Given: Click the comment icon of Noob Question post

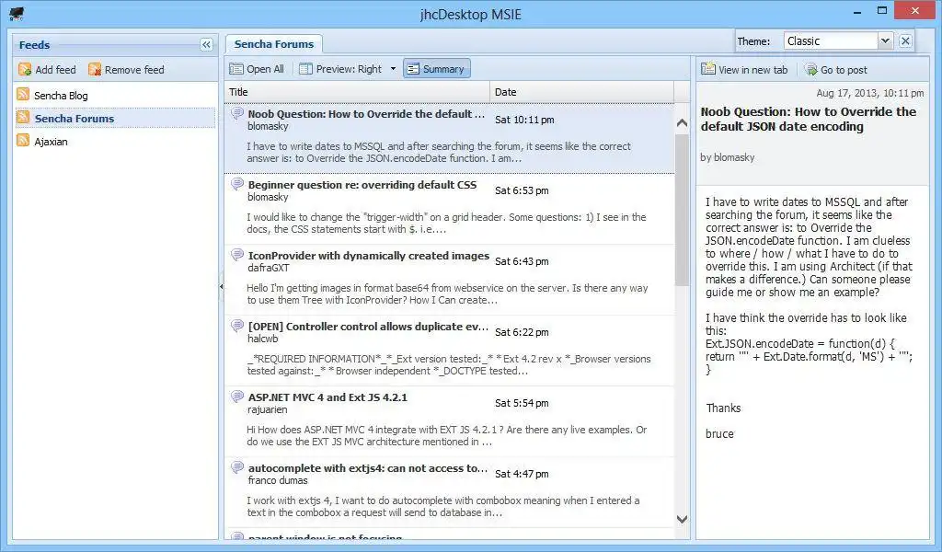Looking at the screenshot, I should tap(237, 112).
